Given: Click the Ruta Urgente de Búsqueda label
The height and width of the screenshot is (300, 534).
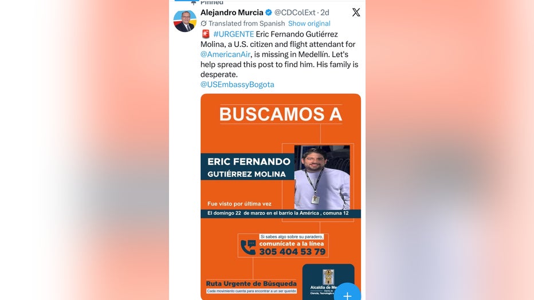Looking at the screenshot, I should [x=252, y=283].
